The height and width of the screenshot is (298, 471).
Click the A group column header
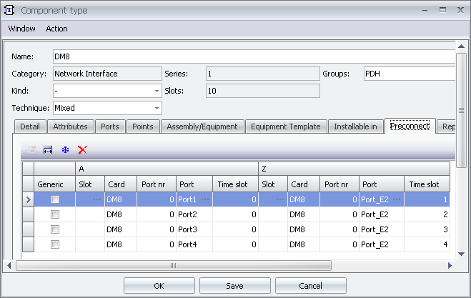coord(167,169)
